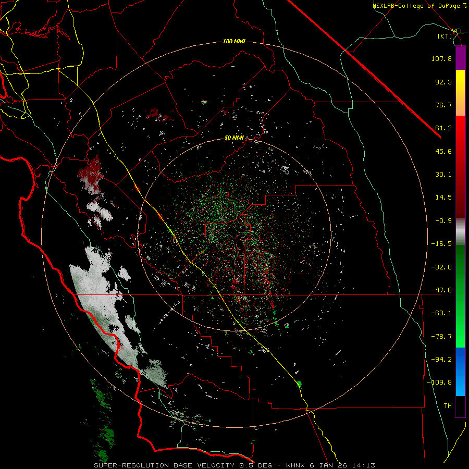Click the KHNX station ID in caption
Image resolution: width=469 pixels, height=469 pixels.
(x=296, y=465)
